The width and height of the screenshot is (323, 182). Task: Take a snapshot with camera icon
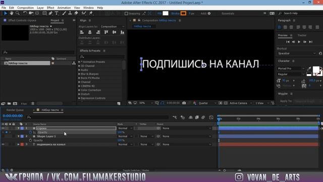pos(184,103)
